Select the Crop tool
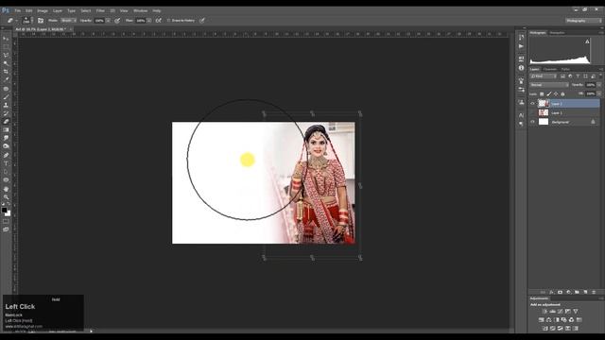 (x=6, y=72)
